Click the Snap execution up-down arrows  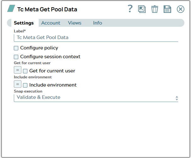point(177,98)
